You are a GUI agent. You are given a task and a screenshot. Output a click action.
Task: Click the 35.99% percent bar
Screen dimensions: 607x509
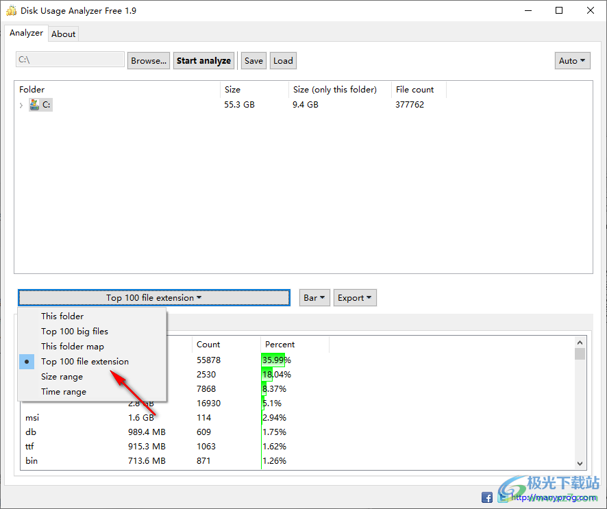click(273, 360)
